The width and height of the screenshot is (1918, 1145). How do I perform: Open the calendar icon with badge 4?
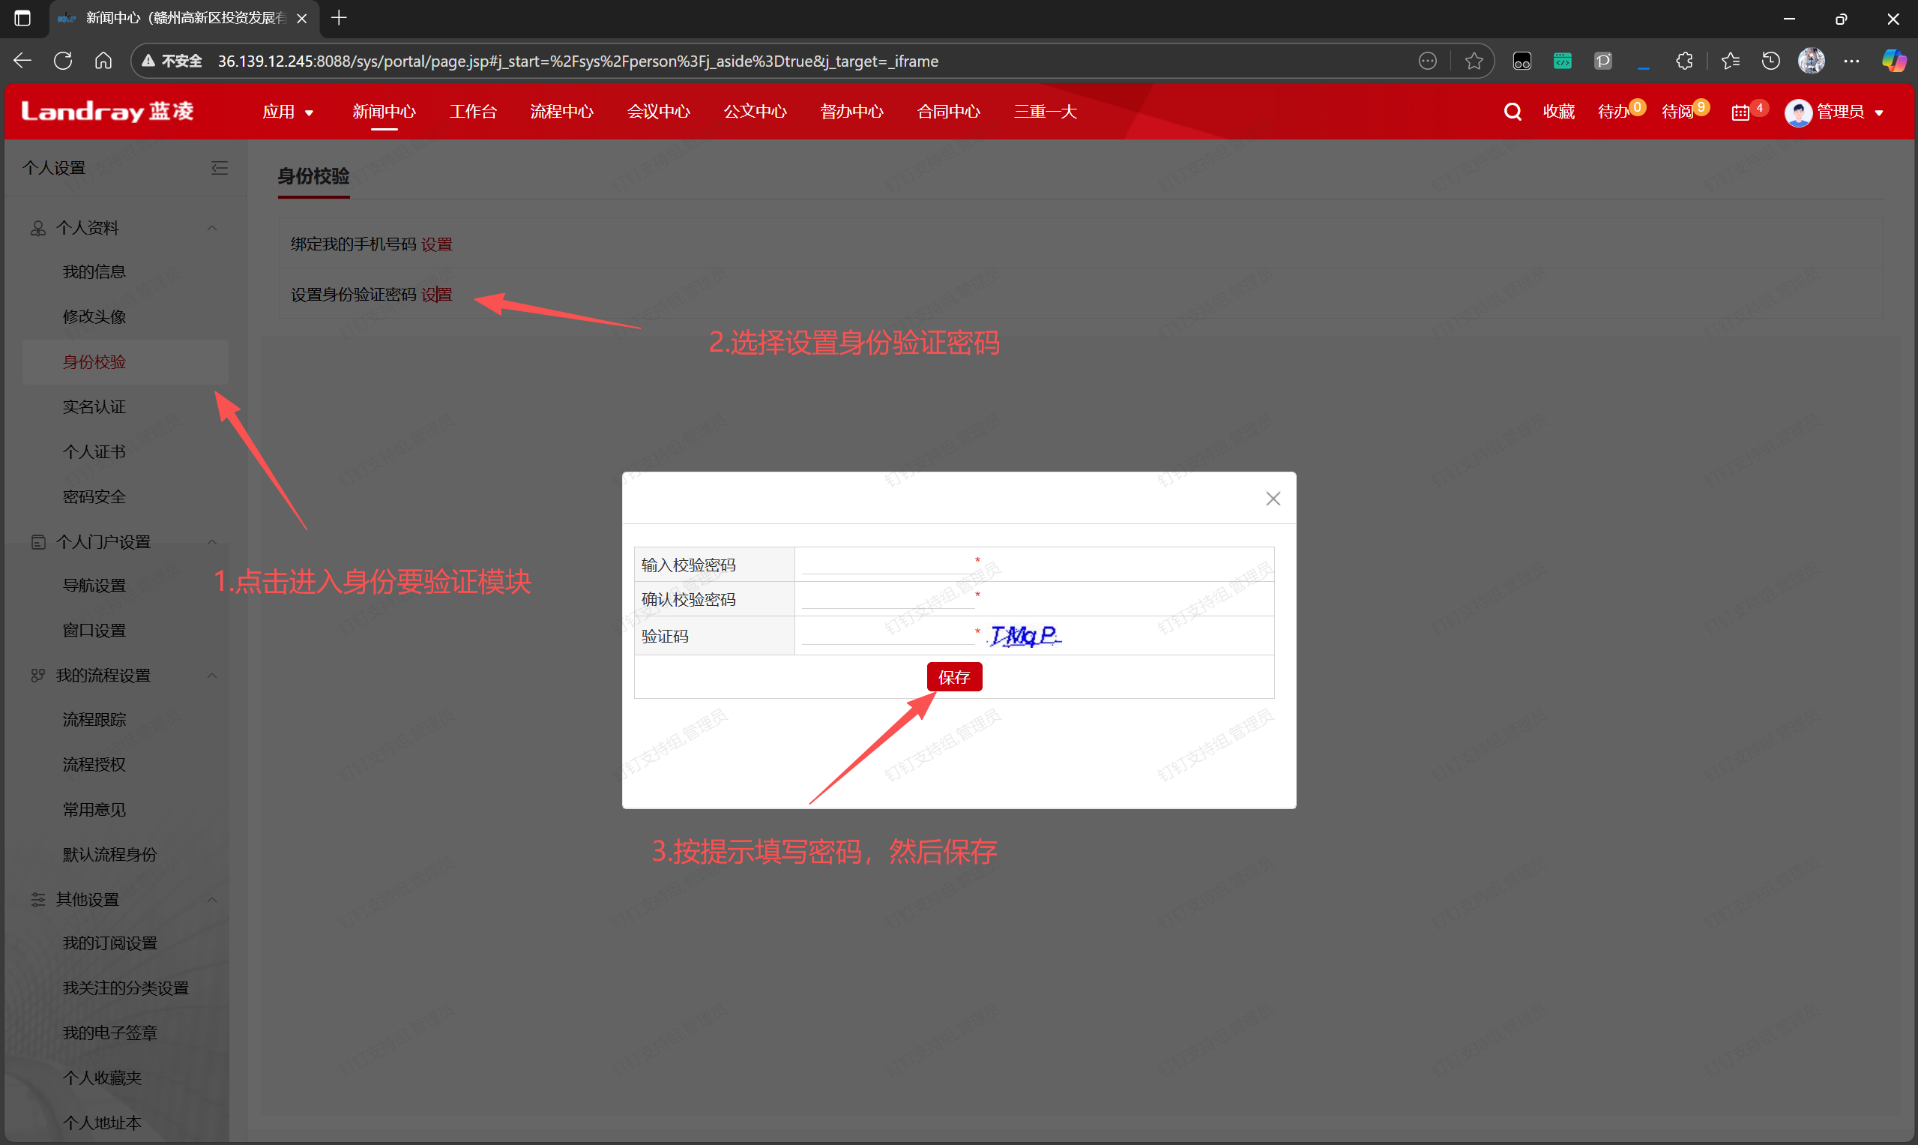[x=1740, y=112]
